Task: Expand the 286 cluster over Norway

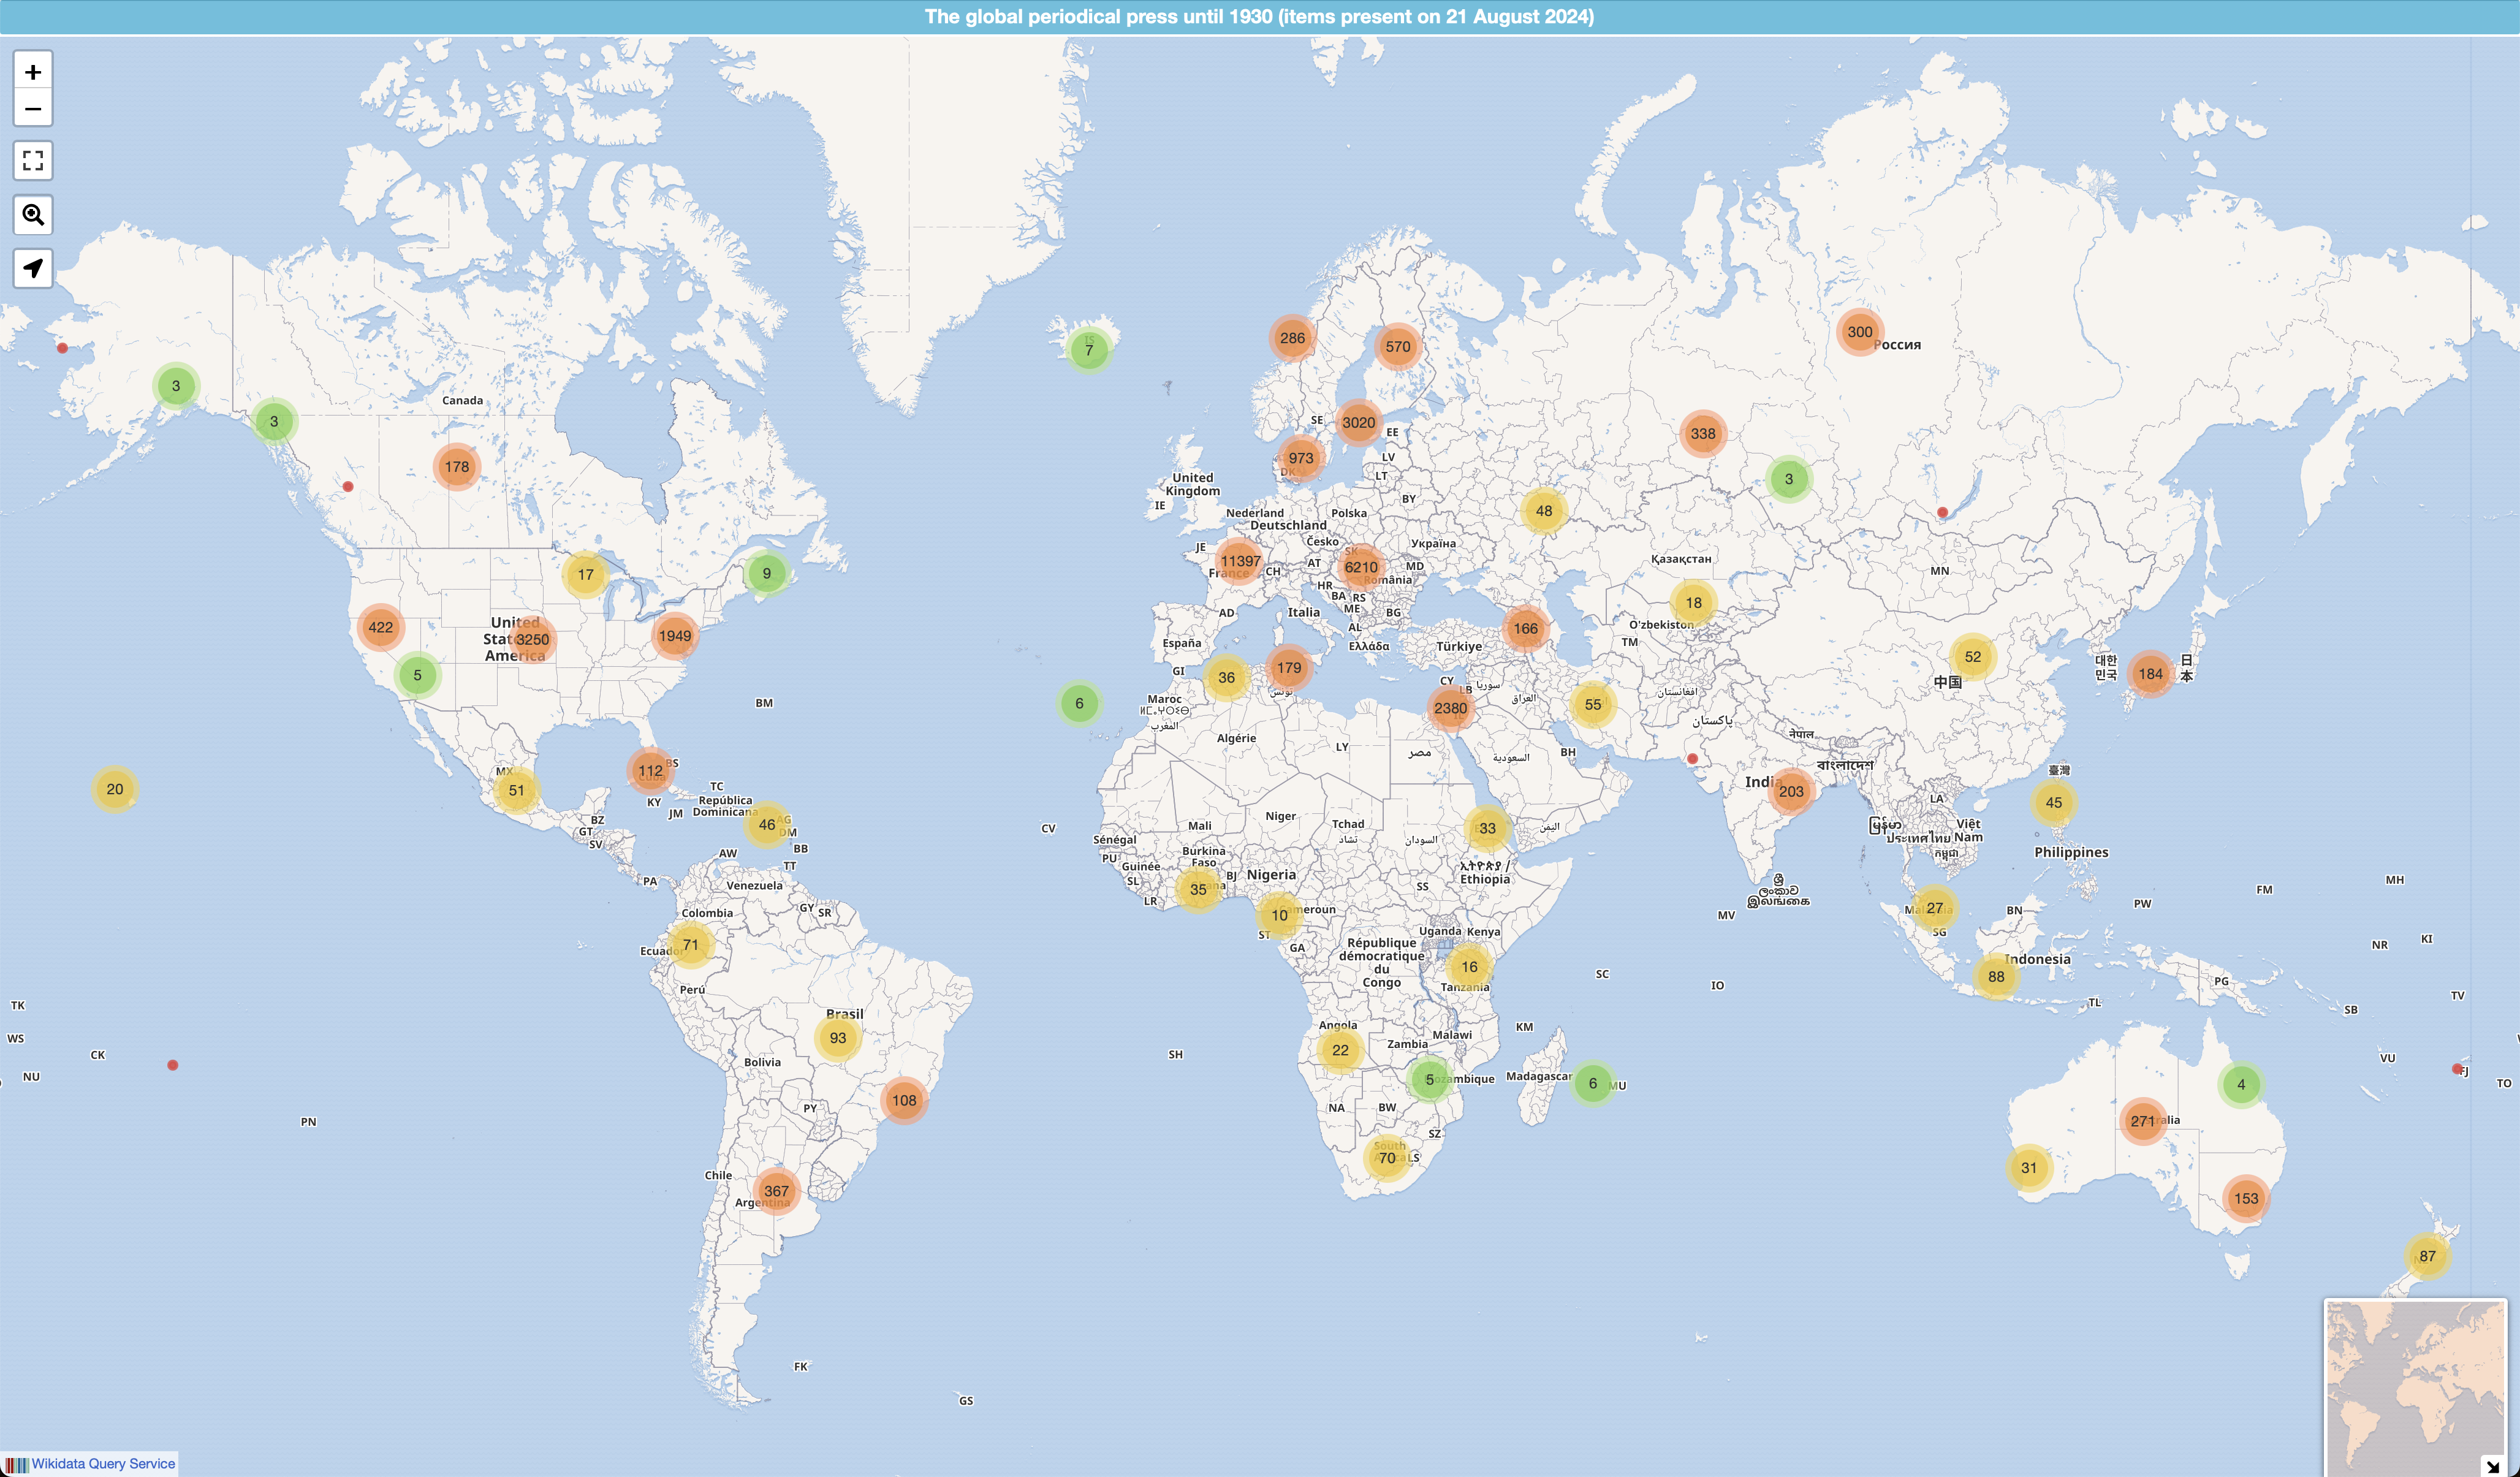Action: [1292, 338]
